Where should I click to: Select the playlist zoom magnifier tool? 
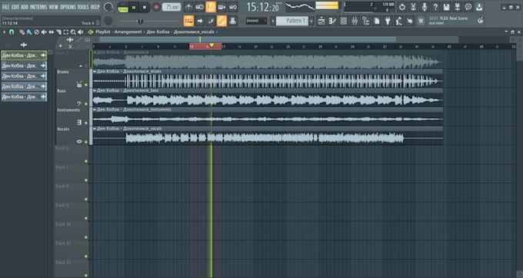pyautogui.click(x=73, y=32)
